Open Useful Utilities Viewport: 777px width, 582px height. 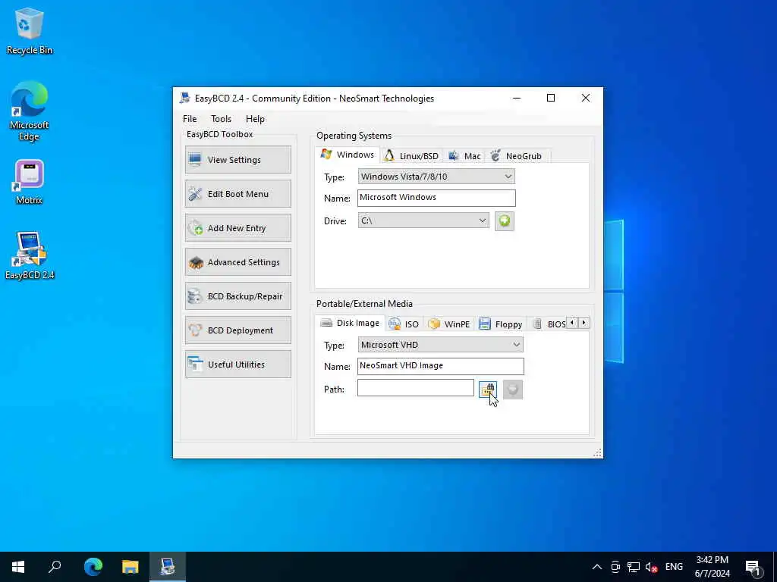click(x=238, y=365)
